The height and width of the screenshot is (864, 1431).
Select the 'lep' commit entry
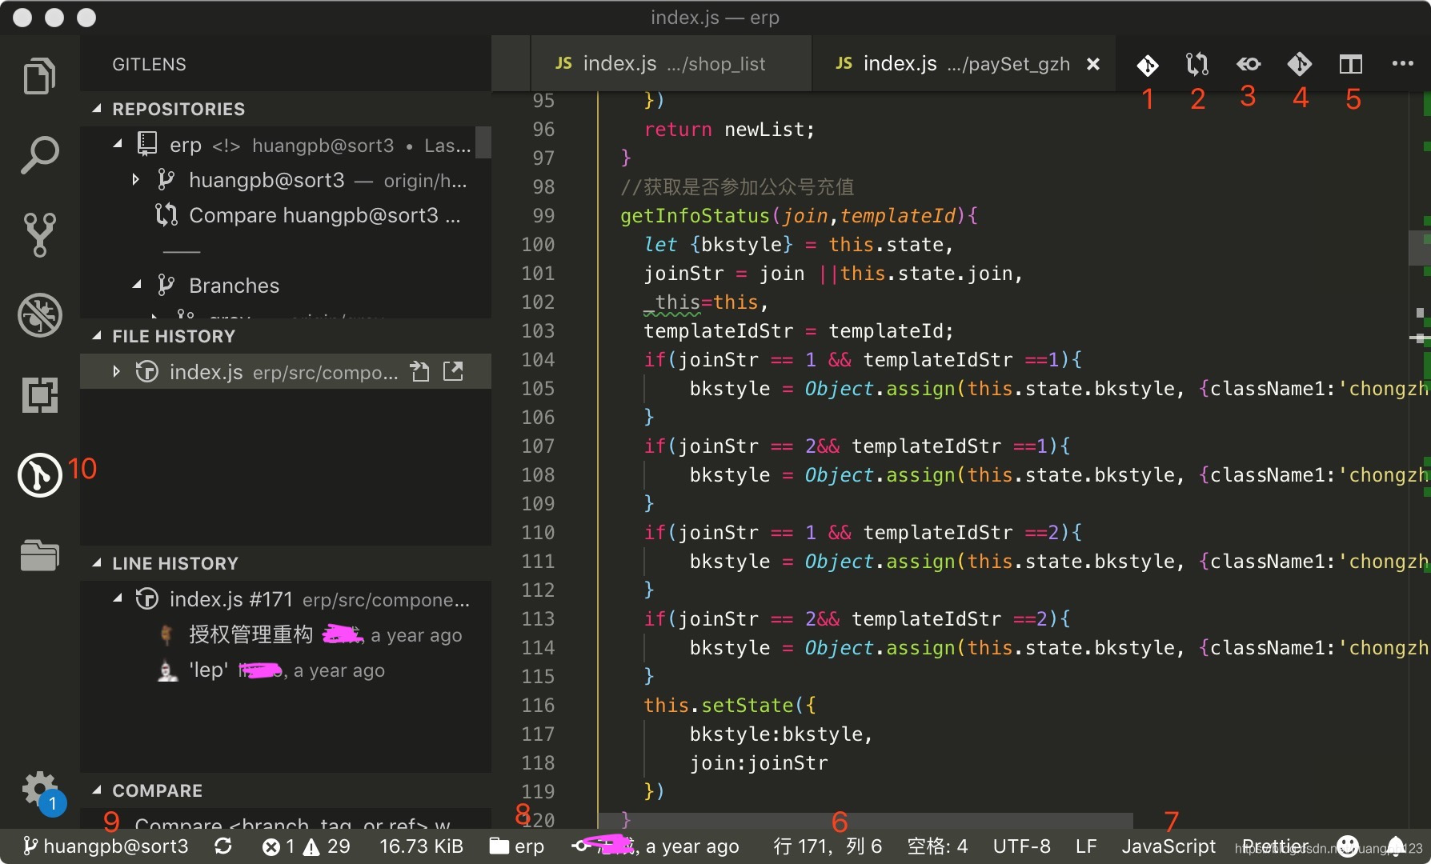286,670
